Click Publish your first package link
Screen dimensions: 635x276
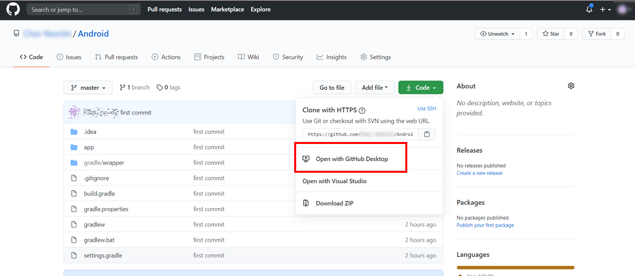tap(485, 225)
